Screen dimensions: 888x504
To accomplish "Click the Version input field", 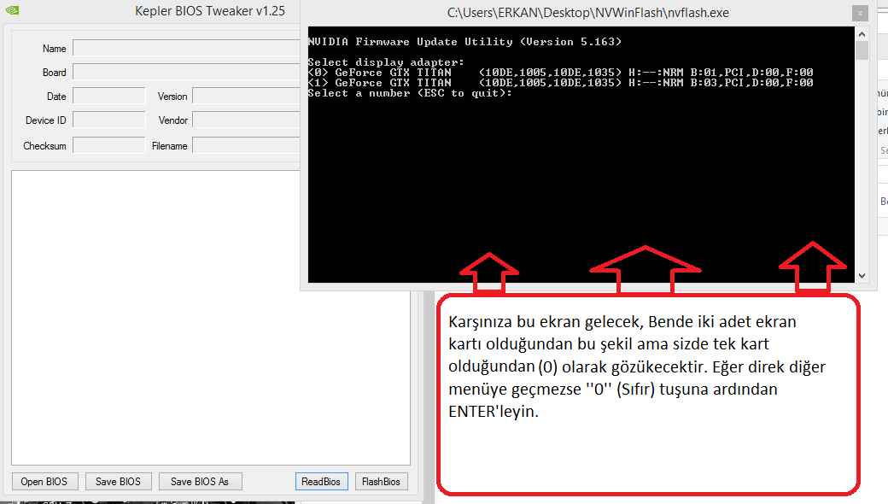I will [x=247, y=96].
